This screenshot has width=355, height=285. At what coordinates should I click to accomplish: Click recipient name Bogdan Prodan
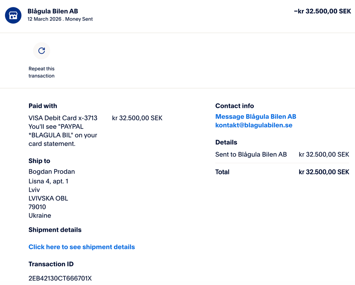click(52, 172)
